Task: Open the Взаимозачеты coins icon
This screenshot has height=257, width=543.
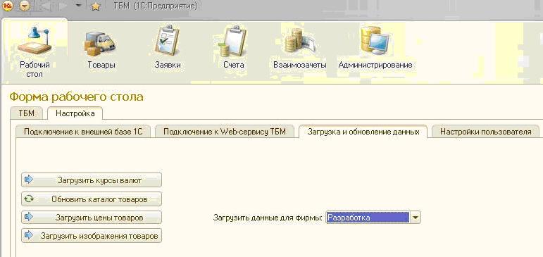Action: (299, 41)
